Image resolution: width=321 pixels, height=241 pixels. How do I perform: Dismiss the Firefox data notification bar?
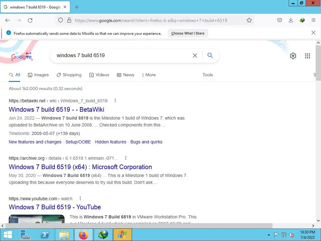point(313,33)
